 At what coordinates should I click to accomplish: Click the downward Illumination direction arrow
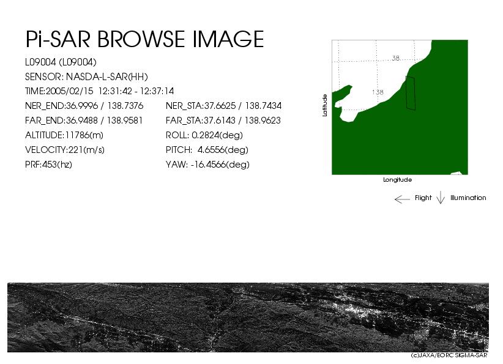441,198
